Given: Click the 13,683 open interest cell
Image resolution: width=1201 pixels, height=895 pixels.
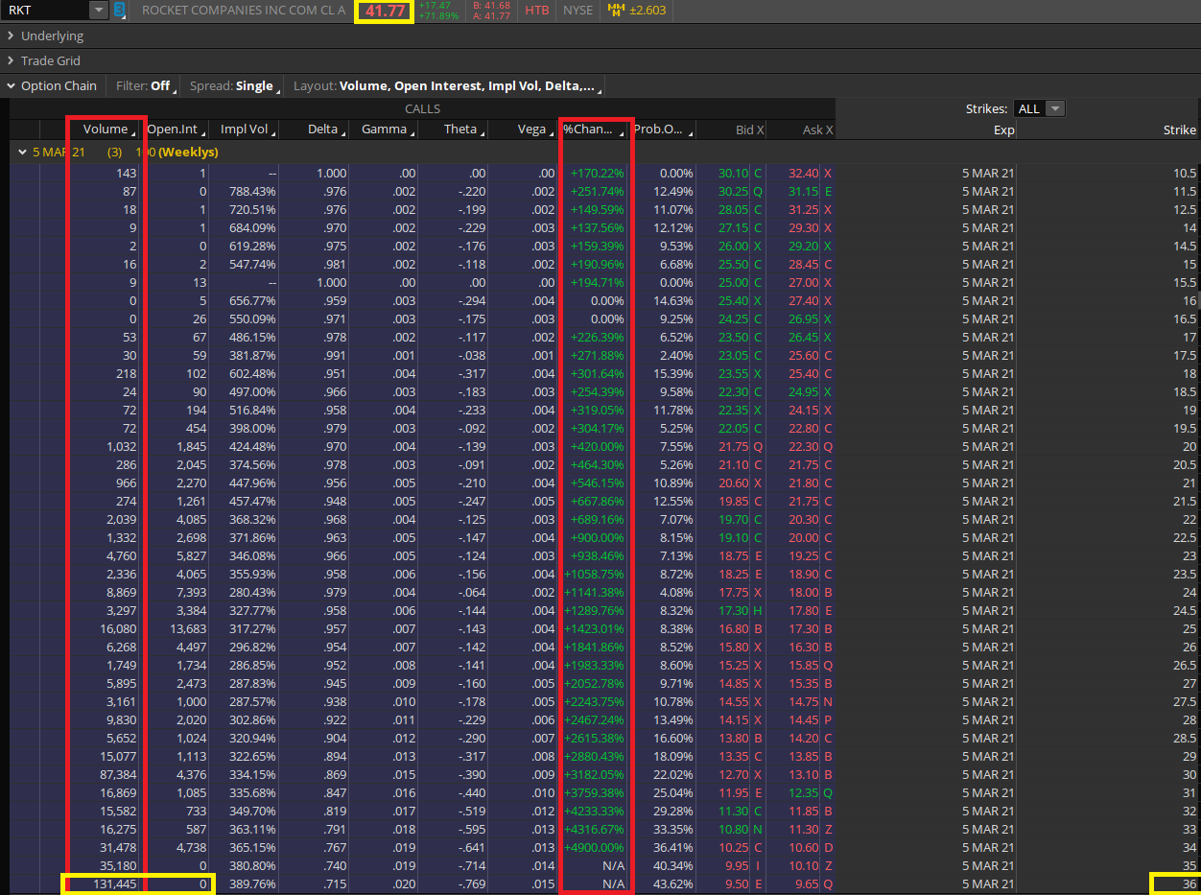Looking at the screenshot, I should coord(186,628).
